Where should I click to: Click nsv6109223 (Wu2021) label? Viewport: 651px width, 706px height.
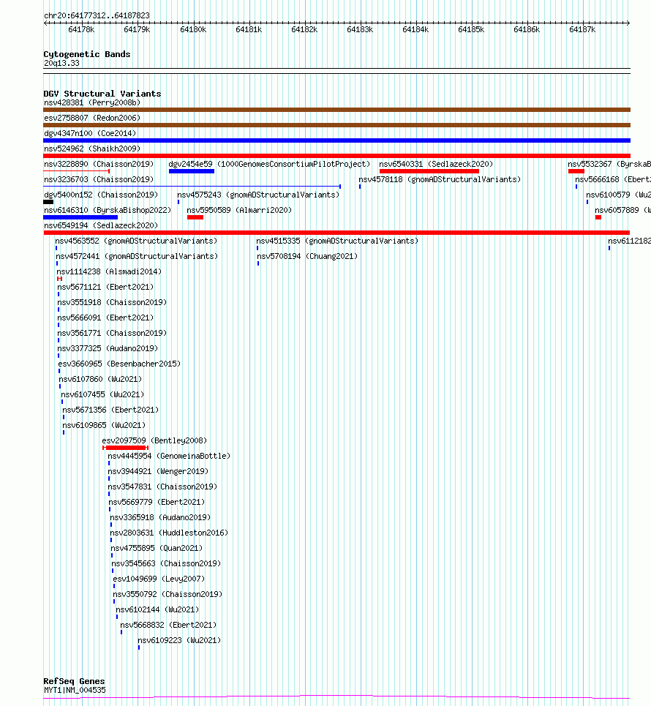click(x=180, y=640)
